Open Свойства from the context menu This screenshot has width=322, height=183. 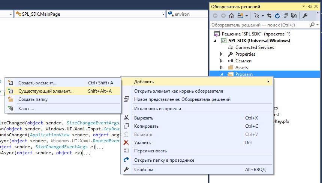[x=197, y=170]
